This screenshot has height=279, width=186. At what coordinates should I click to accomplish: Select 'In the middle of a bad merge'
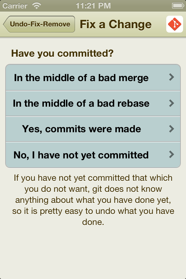81,78
